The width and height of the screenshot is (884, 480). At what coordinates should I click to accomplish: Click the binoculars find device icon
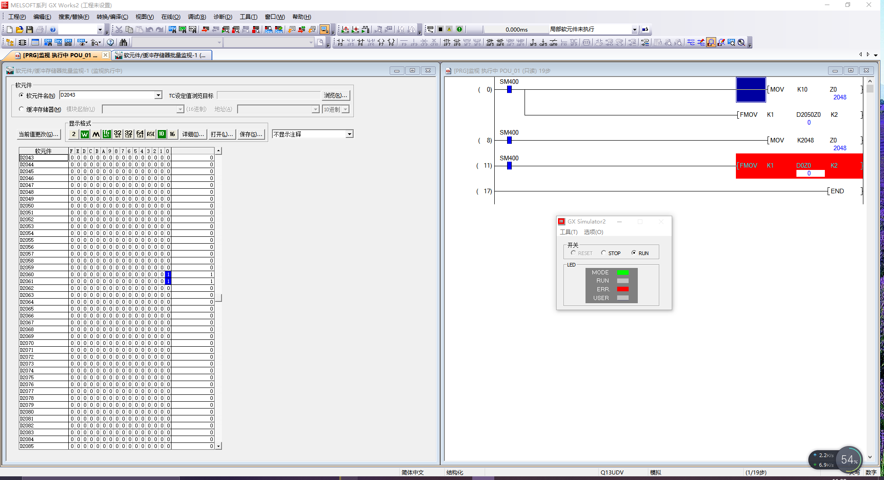click(x=123, y=43)
